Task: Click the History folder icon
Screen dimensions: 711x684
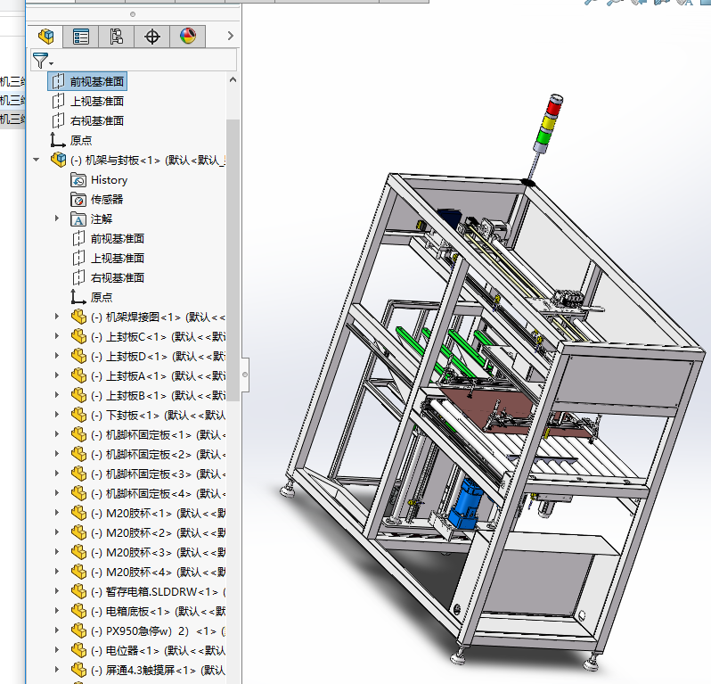Action: [78, 180]
